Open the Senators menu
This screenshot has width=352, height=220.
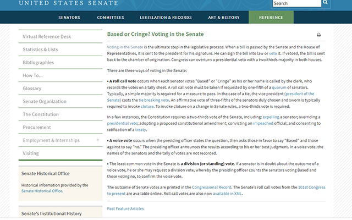pos(69,18)
